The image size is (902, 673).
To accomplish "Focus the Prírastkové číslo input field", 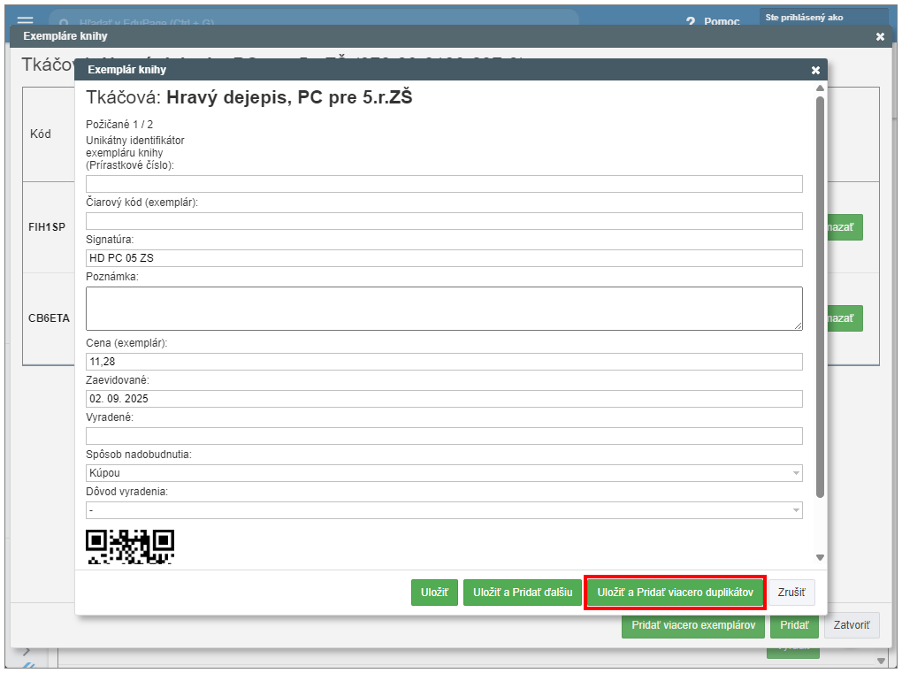I will click(x=444, y=184).
